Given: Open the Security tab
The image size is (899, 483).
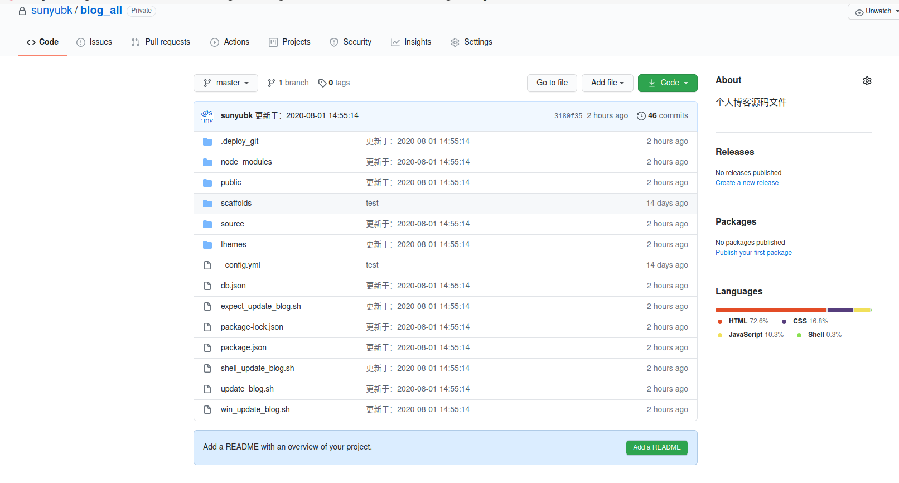Looking at the screenshot, I should tap(351, 42).
